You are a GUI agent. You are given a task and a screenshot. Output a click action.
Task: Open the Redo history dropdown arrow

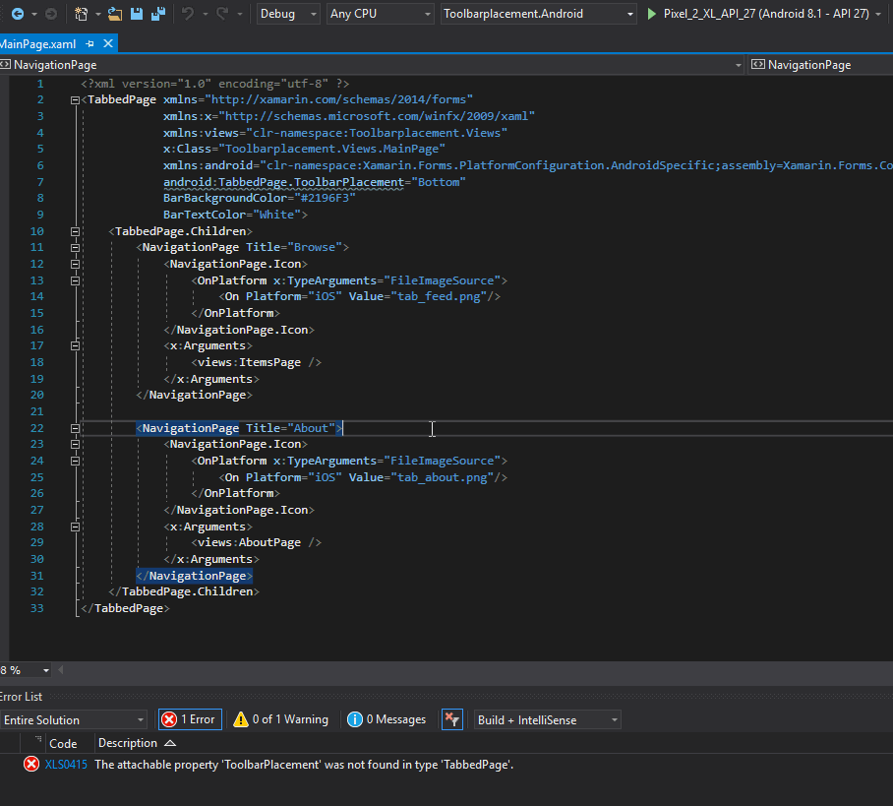pos(240,14)
